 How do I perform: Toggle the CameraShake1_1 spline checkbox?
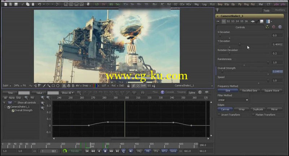pyautogui.click(x=9, y=107)
